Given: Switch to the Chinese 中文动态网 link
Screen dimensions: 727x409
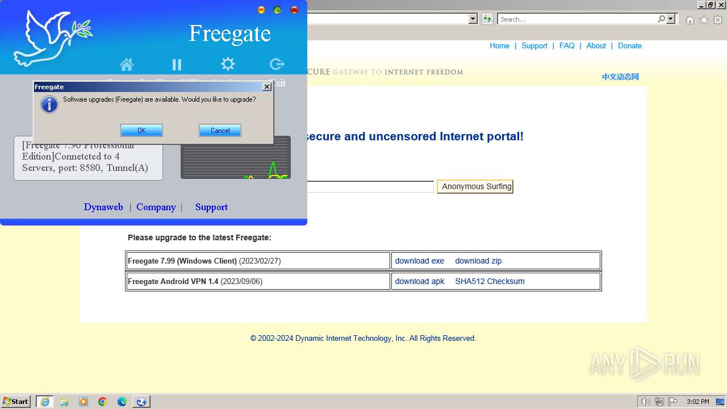Looking at the screenshot, I should [x=620, y=77].
